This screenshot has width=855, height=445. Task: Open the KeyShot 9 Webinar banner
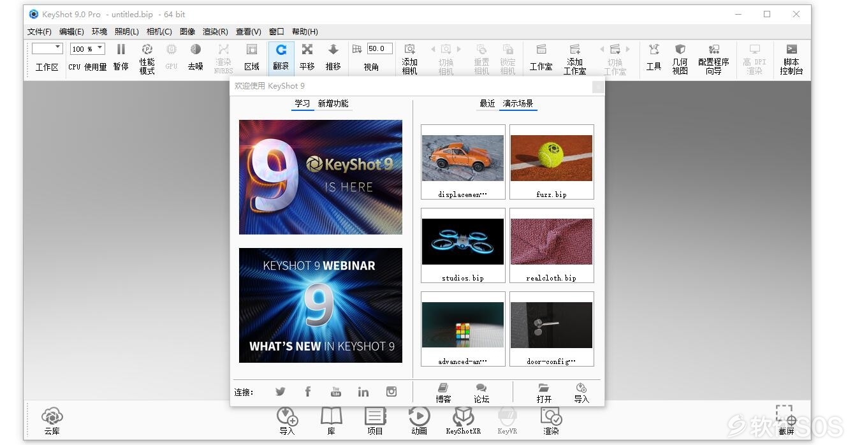321,305
